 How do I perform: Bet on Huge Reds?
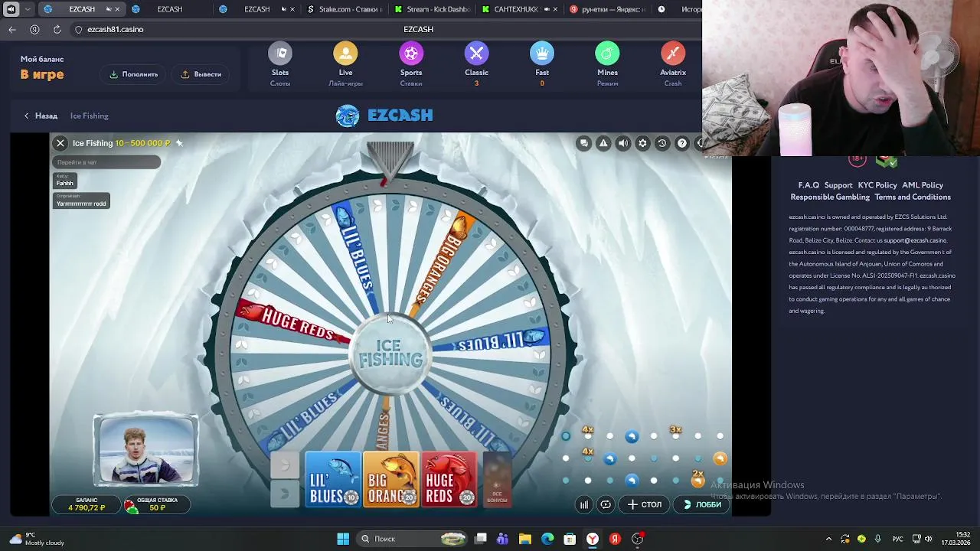[x=448, y=479]
